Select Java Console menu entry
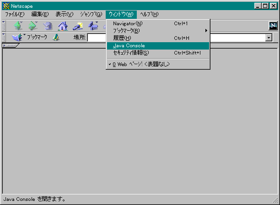 click(158, 46)
